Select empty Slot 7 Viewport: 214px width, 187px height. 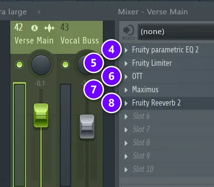coord(141,129)
